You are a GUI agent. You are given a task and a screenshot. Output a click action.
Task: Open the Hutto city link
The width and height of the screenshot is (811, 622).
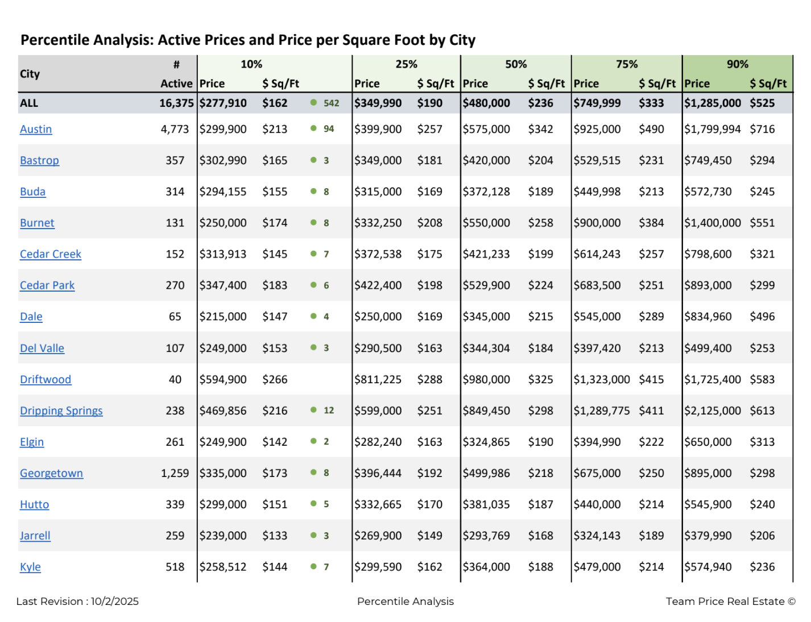34,505
